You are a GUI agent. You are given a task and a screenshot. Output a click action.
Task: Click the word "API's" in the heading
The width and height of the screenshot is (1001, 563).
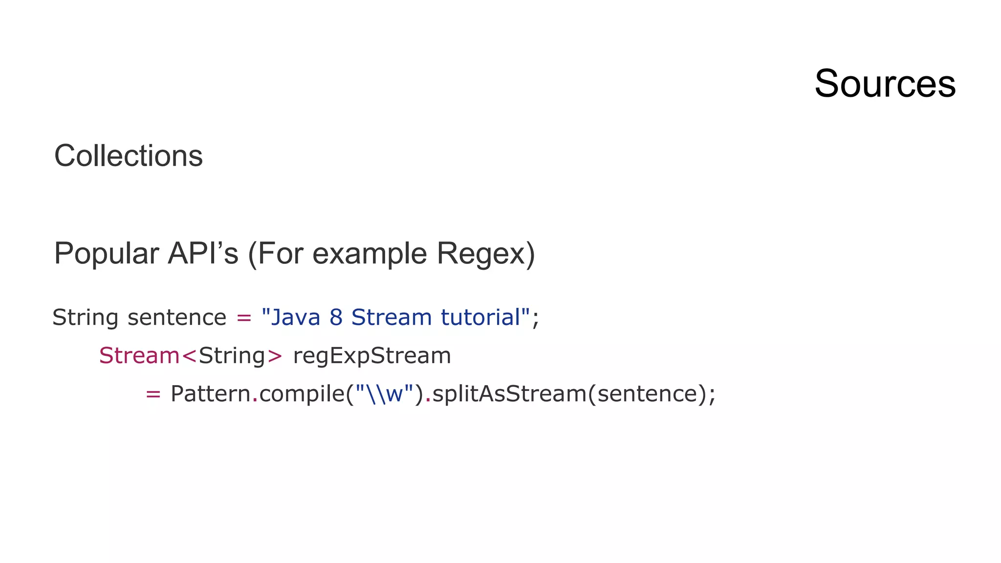203,254
